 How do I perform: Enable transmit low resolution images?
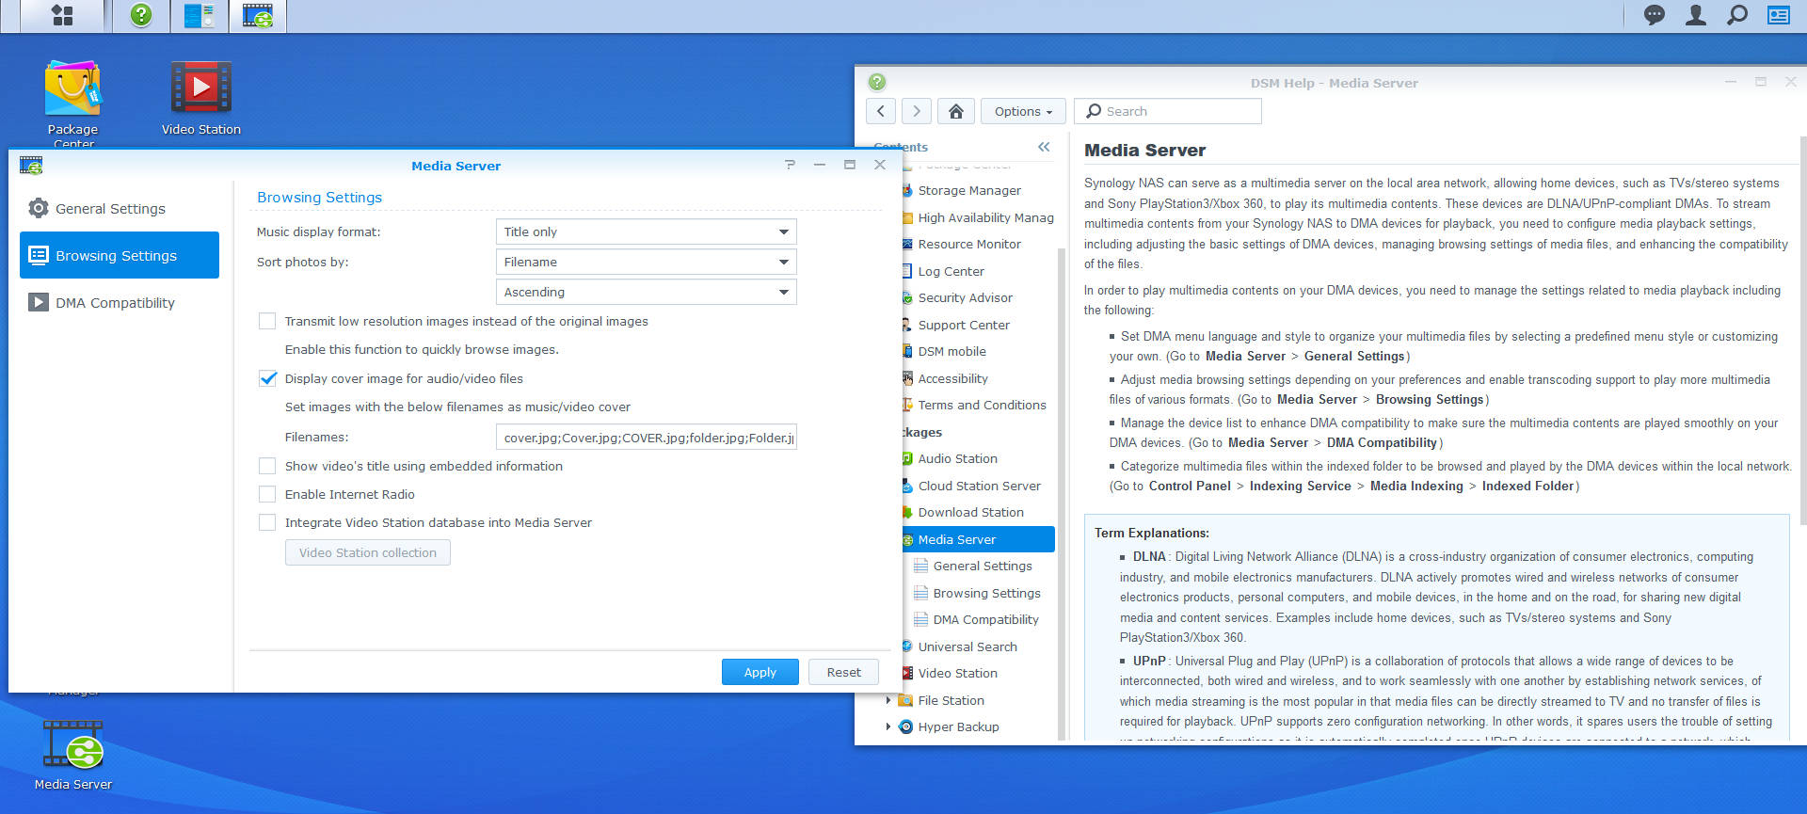(267, 321)
